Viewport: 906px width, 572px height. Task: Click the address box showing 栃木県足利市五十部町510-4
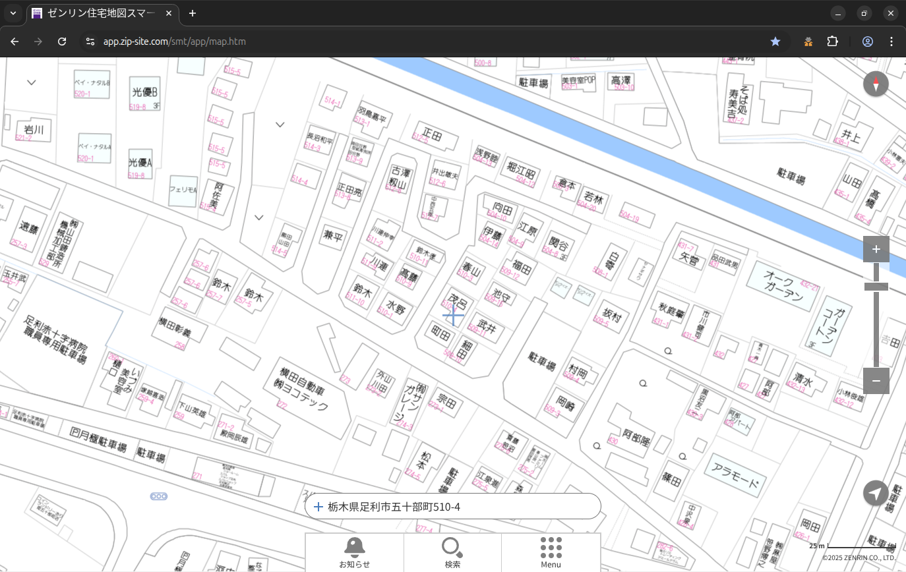pos(453,507)
